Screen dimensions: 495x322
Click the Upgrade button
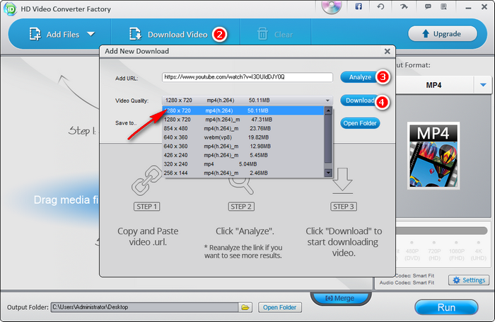coord(442,33)
